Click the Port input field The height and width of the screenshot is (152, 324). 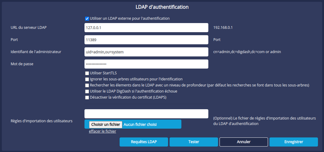[146, 40]
